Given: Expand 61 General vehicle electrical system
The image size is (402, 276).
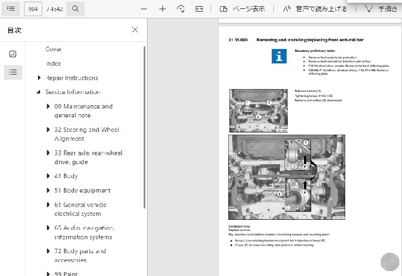Looking at the screenshot, I should pyautogui.click(x=48, y=205).
